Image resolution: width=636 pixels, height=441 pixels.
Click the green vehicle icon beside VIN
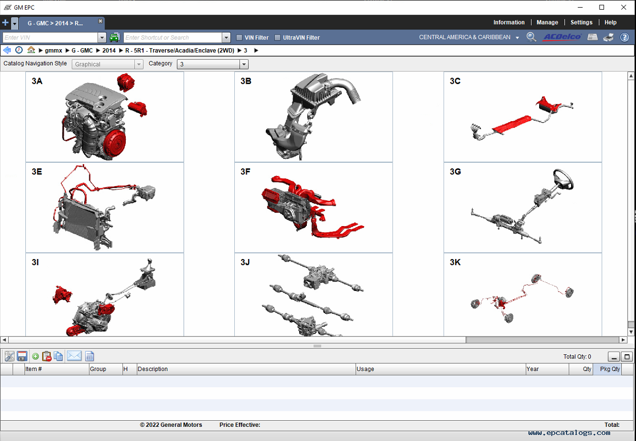(x=115, y=37)
